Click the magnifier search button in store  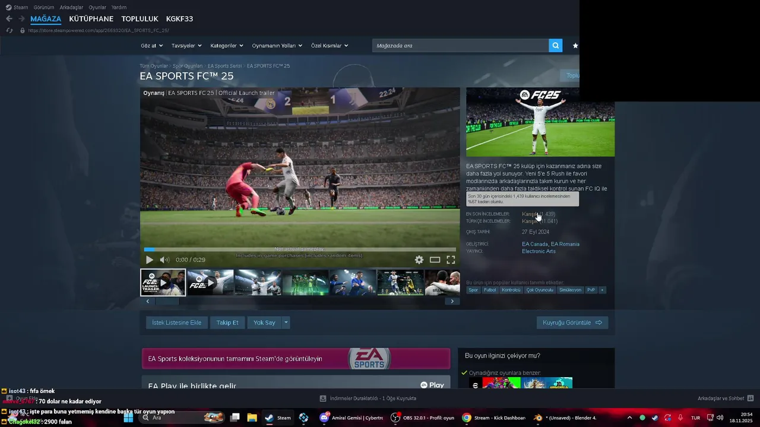pos(555,46)
